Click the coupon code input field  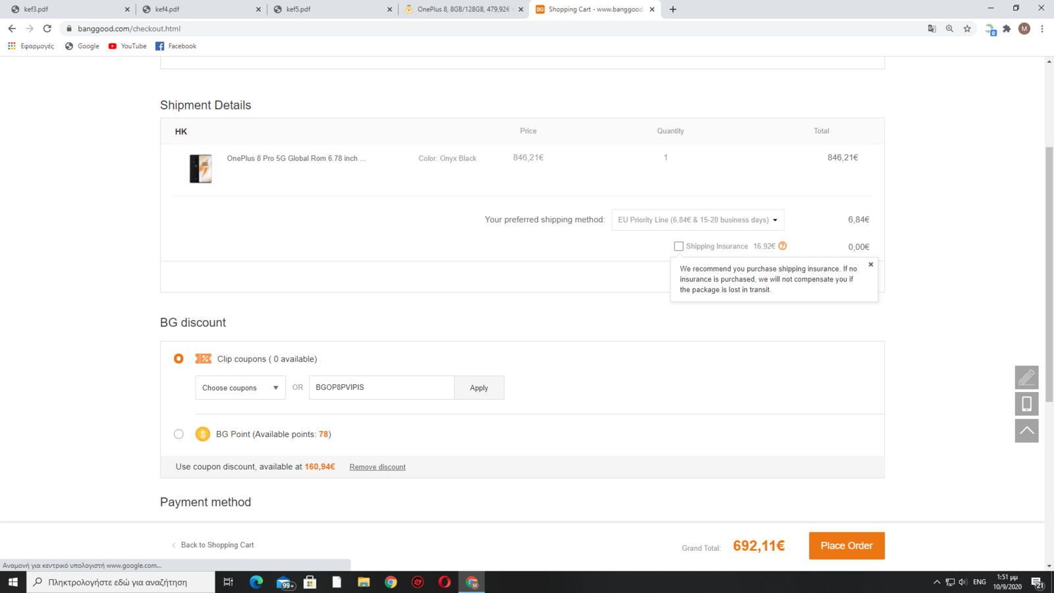381,387
